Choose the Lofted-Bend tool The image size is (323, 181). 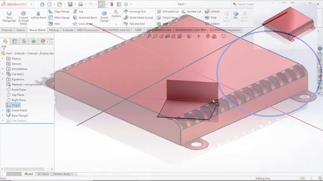pyautogui.click(x=38, y=16)
